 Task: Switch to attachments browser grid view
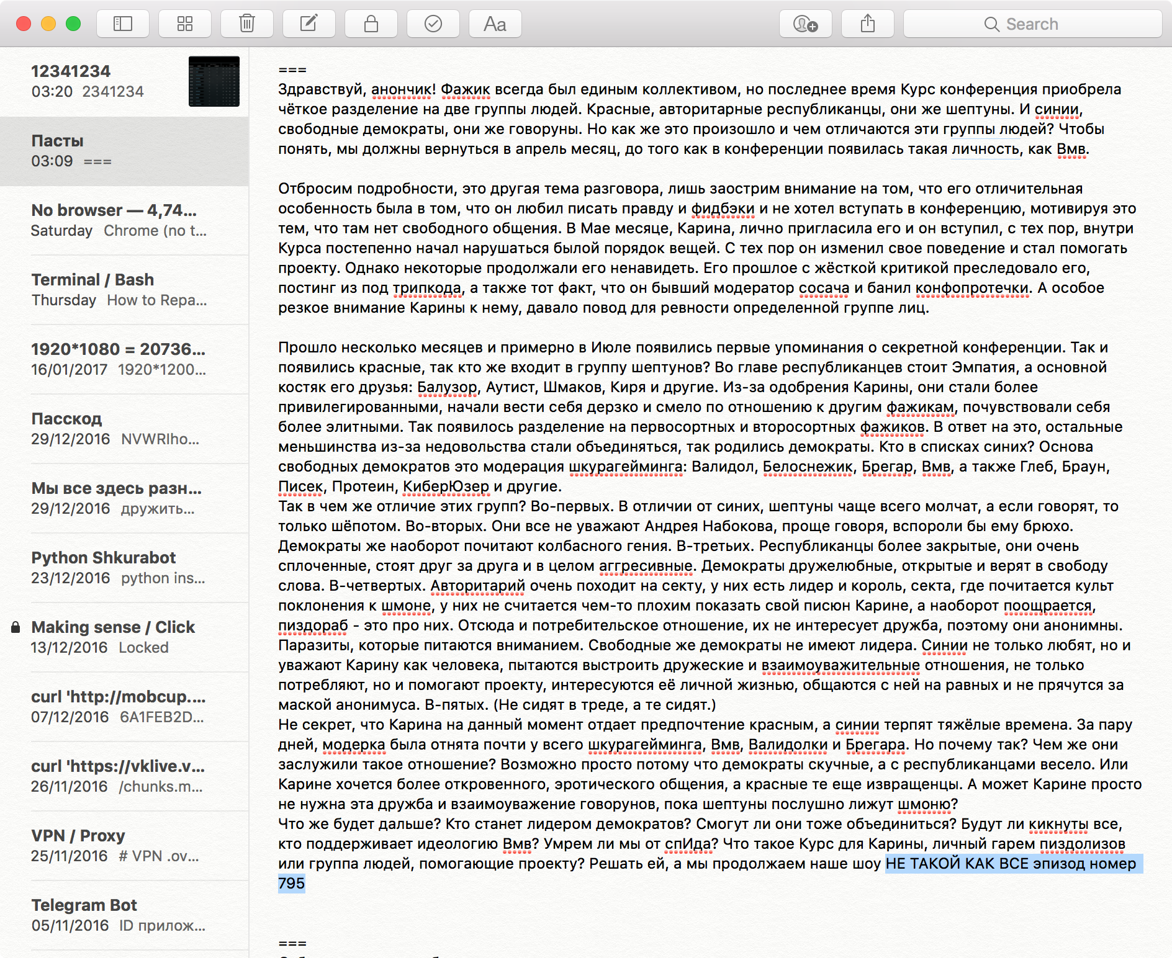pyautogui.click(x=185, y=24)
